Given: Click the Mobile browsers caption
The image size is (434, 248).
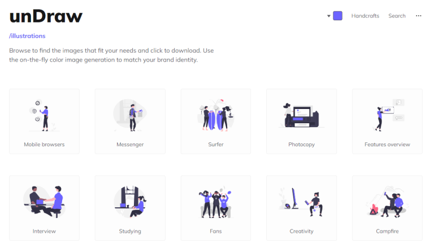Looking at the screenshot, I should (44, 145).
